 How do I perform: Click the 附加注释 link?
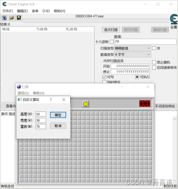pyautogui.click(x=170, y=186)
